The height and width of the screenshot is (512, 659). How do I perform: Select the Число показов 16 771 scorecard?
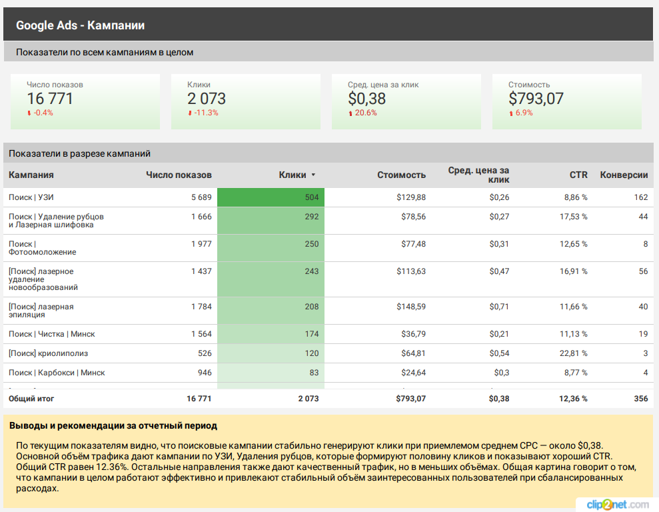coord(85,100)
